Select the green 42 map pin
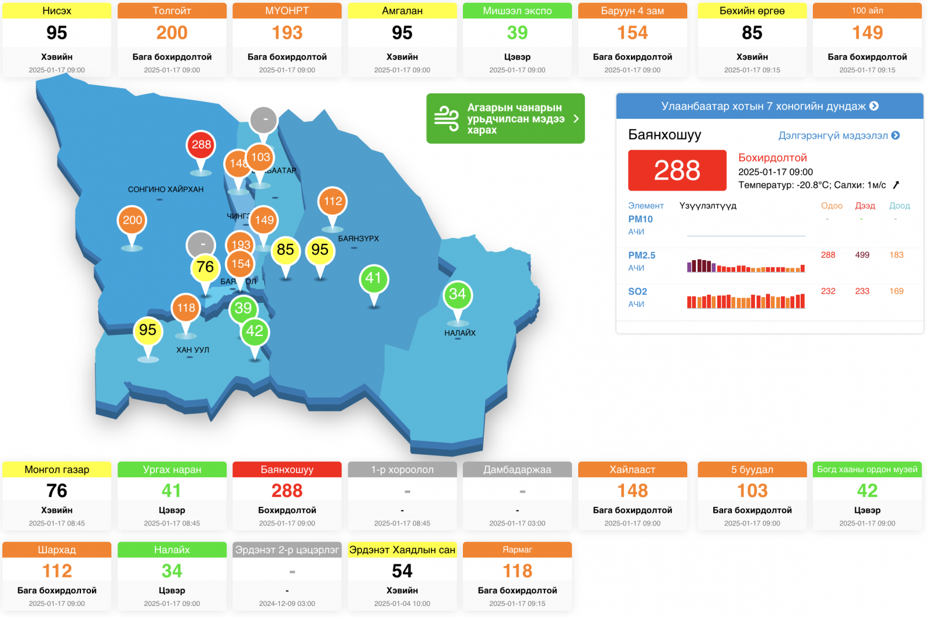The image size is (927, 617). pyautogui.click(x=255, y=331)
